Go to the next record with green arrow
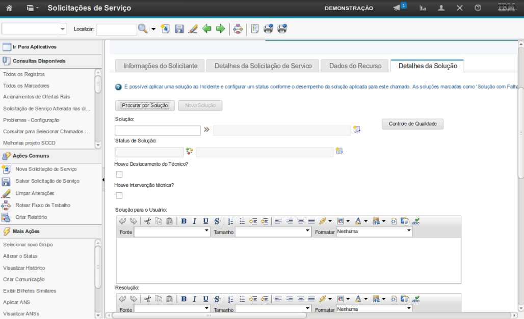The height and width of the screenshot is (319, 524). [x=220, y=29]
